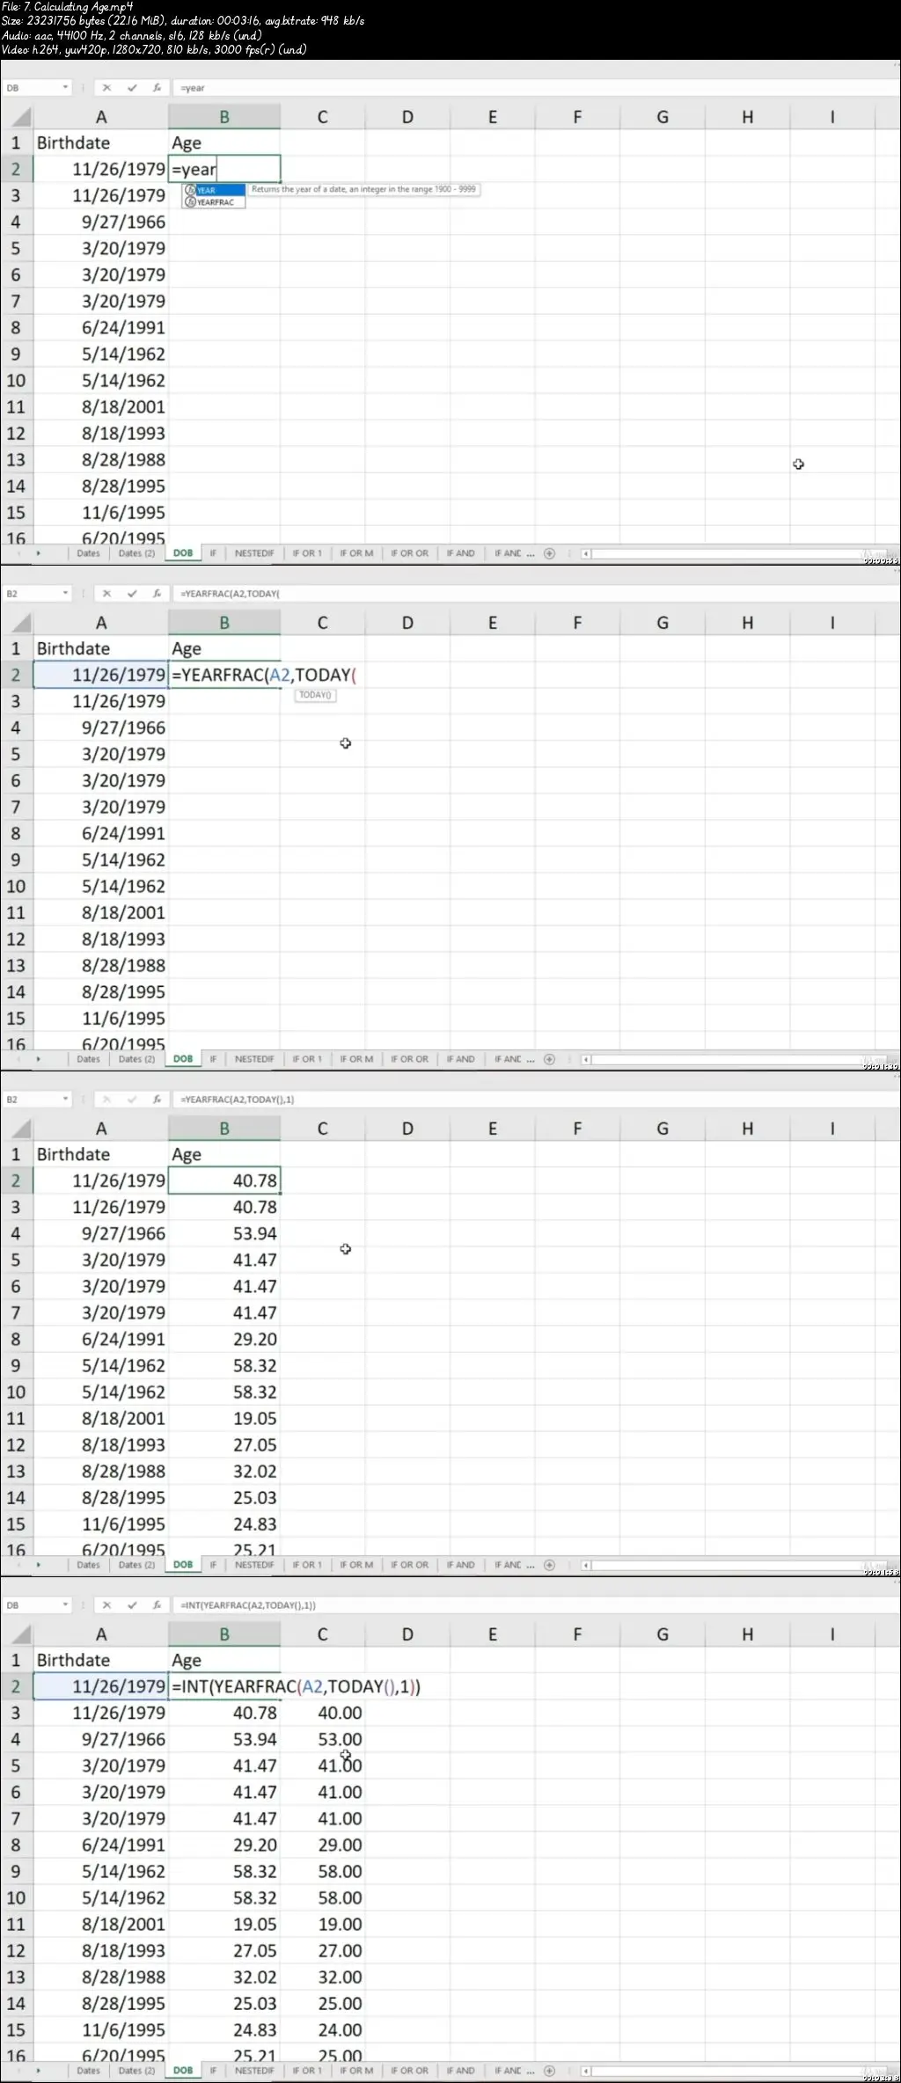Click 6/24/1991 cell in the =INT(YEARFRAC frame
The height and width of the screenshot is (2083, 901).
tap(100, 1845)
